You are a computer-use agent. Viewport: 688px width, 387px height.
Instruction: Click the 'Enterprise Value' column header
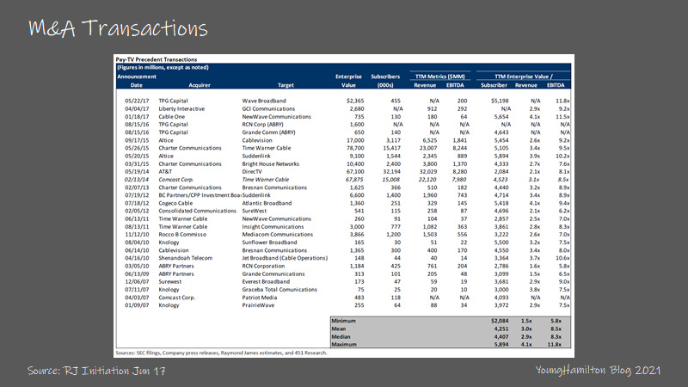click(x=348, y=81)
